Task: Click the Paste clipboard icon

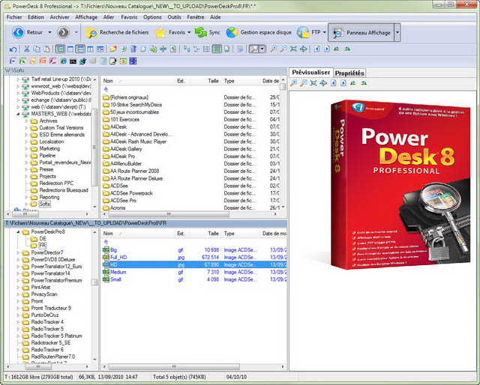Action: 46,49
